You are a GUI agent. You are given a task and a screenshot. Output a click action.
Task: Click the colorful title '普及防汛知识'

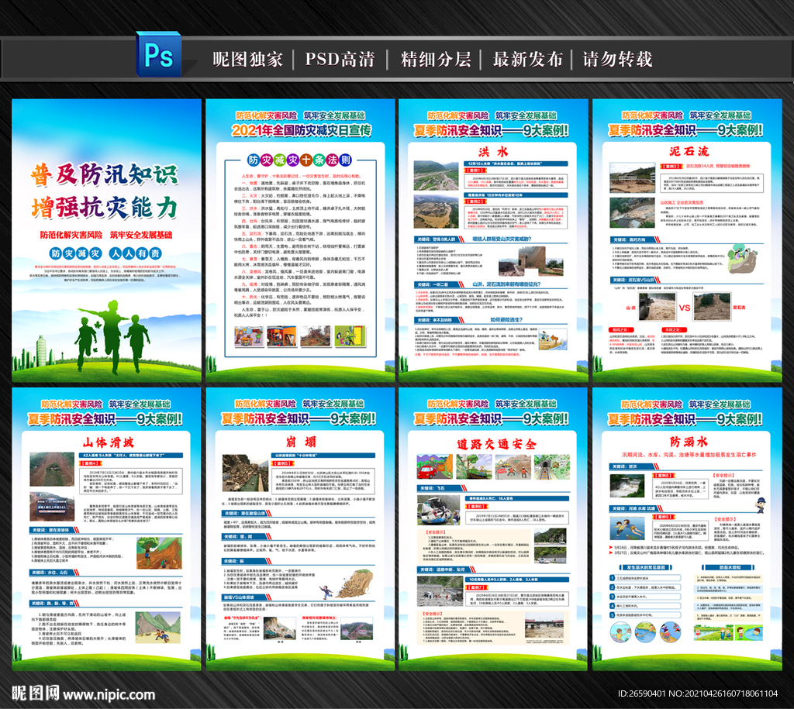tap(105, 174)
